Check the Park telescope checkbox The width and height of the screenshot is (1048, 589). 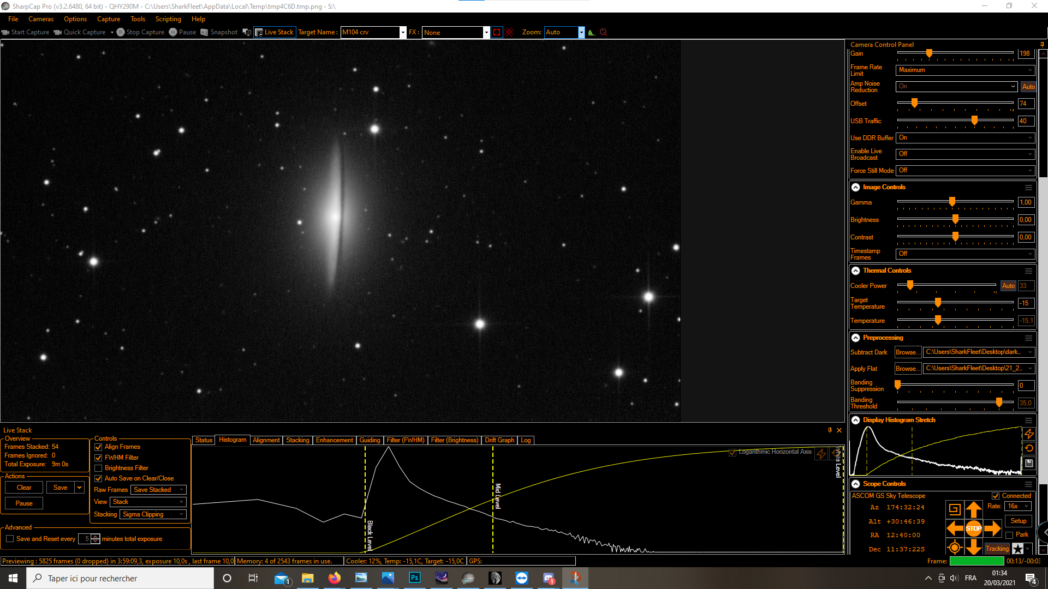click(1009, 535)
